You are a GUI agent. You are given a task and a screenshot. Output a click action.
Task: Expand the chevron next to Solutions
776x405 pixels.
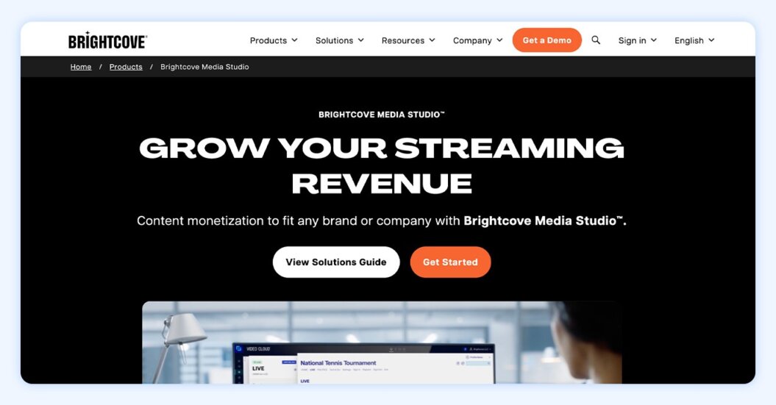pos(360,40)
